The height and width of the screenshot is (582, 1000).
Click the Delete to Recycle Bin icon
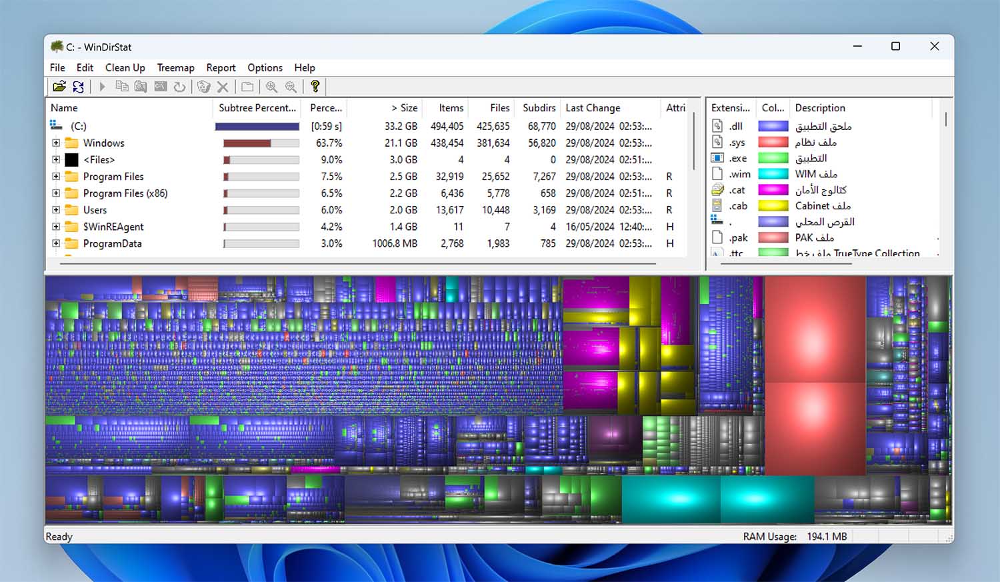204,87
